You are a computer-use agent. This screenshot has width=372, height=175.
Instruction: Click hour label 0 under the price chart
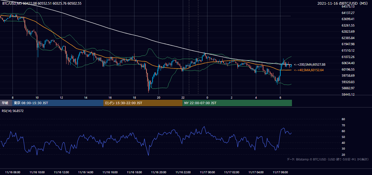[207, 97]
